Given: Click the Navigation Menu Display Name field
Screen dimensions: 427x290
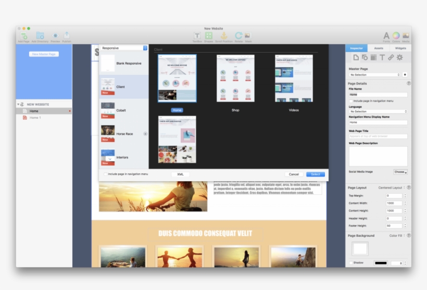Looking at the screenshot, I should pos(378,122).
